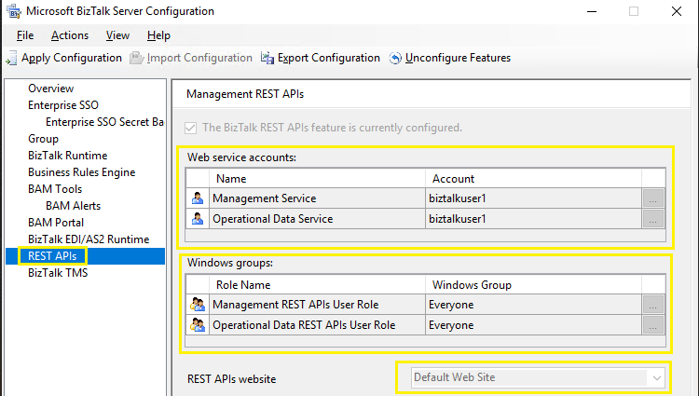Toggle the BizTalk REST APIs feature checkbox
The width and height of the screenshot is (699, 396).
[192, 128]
